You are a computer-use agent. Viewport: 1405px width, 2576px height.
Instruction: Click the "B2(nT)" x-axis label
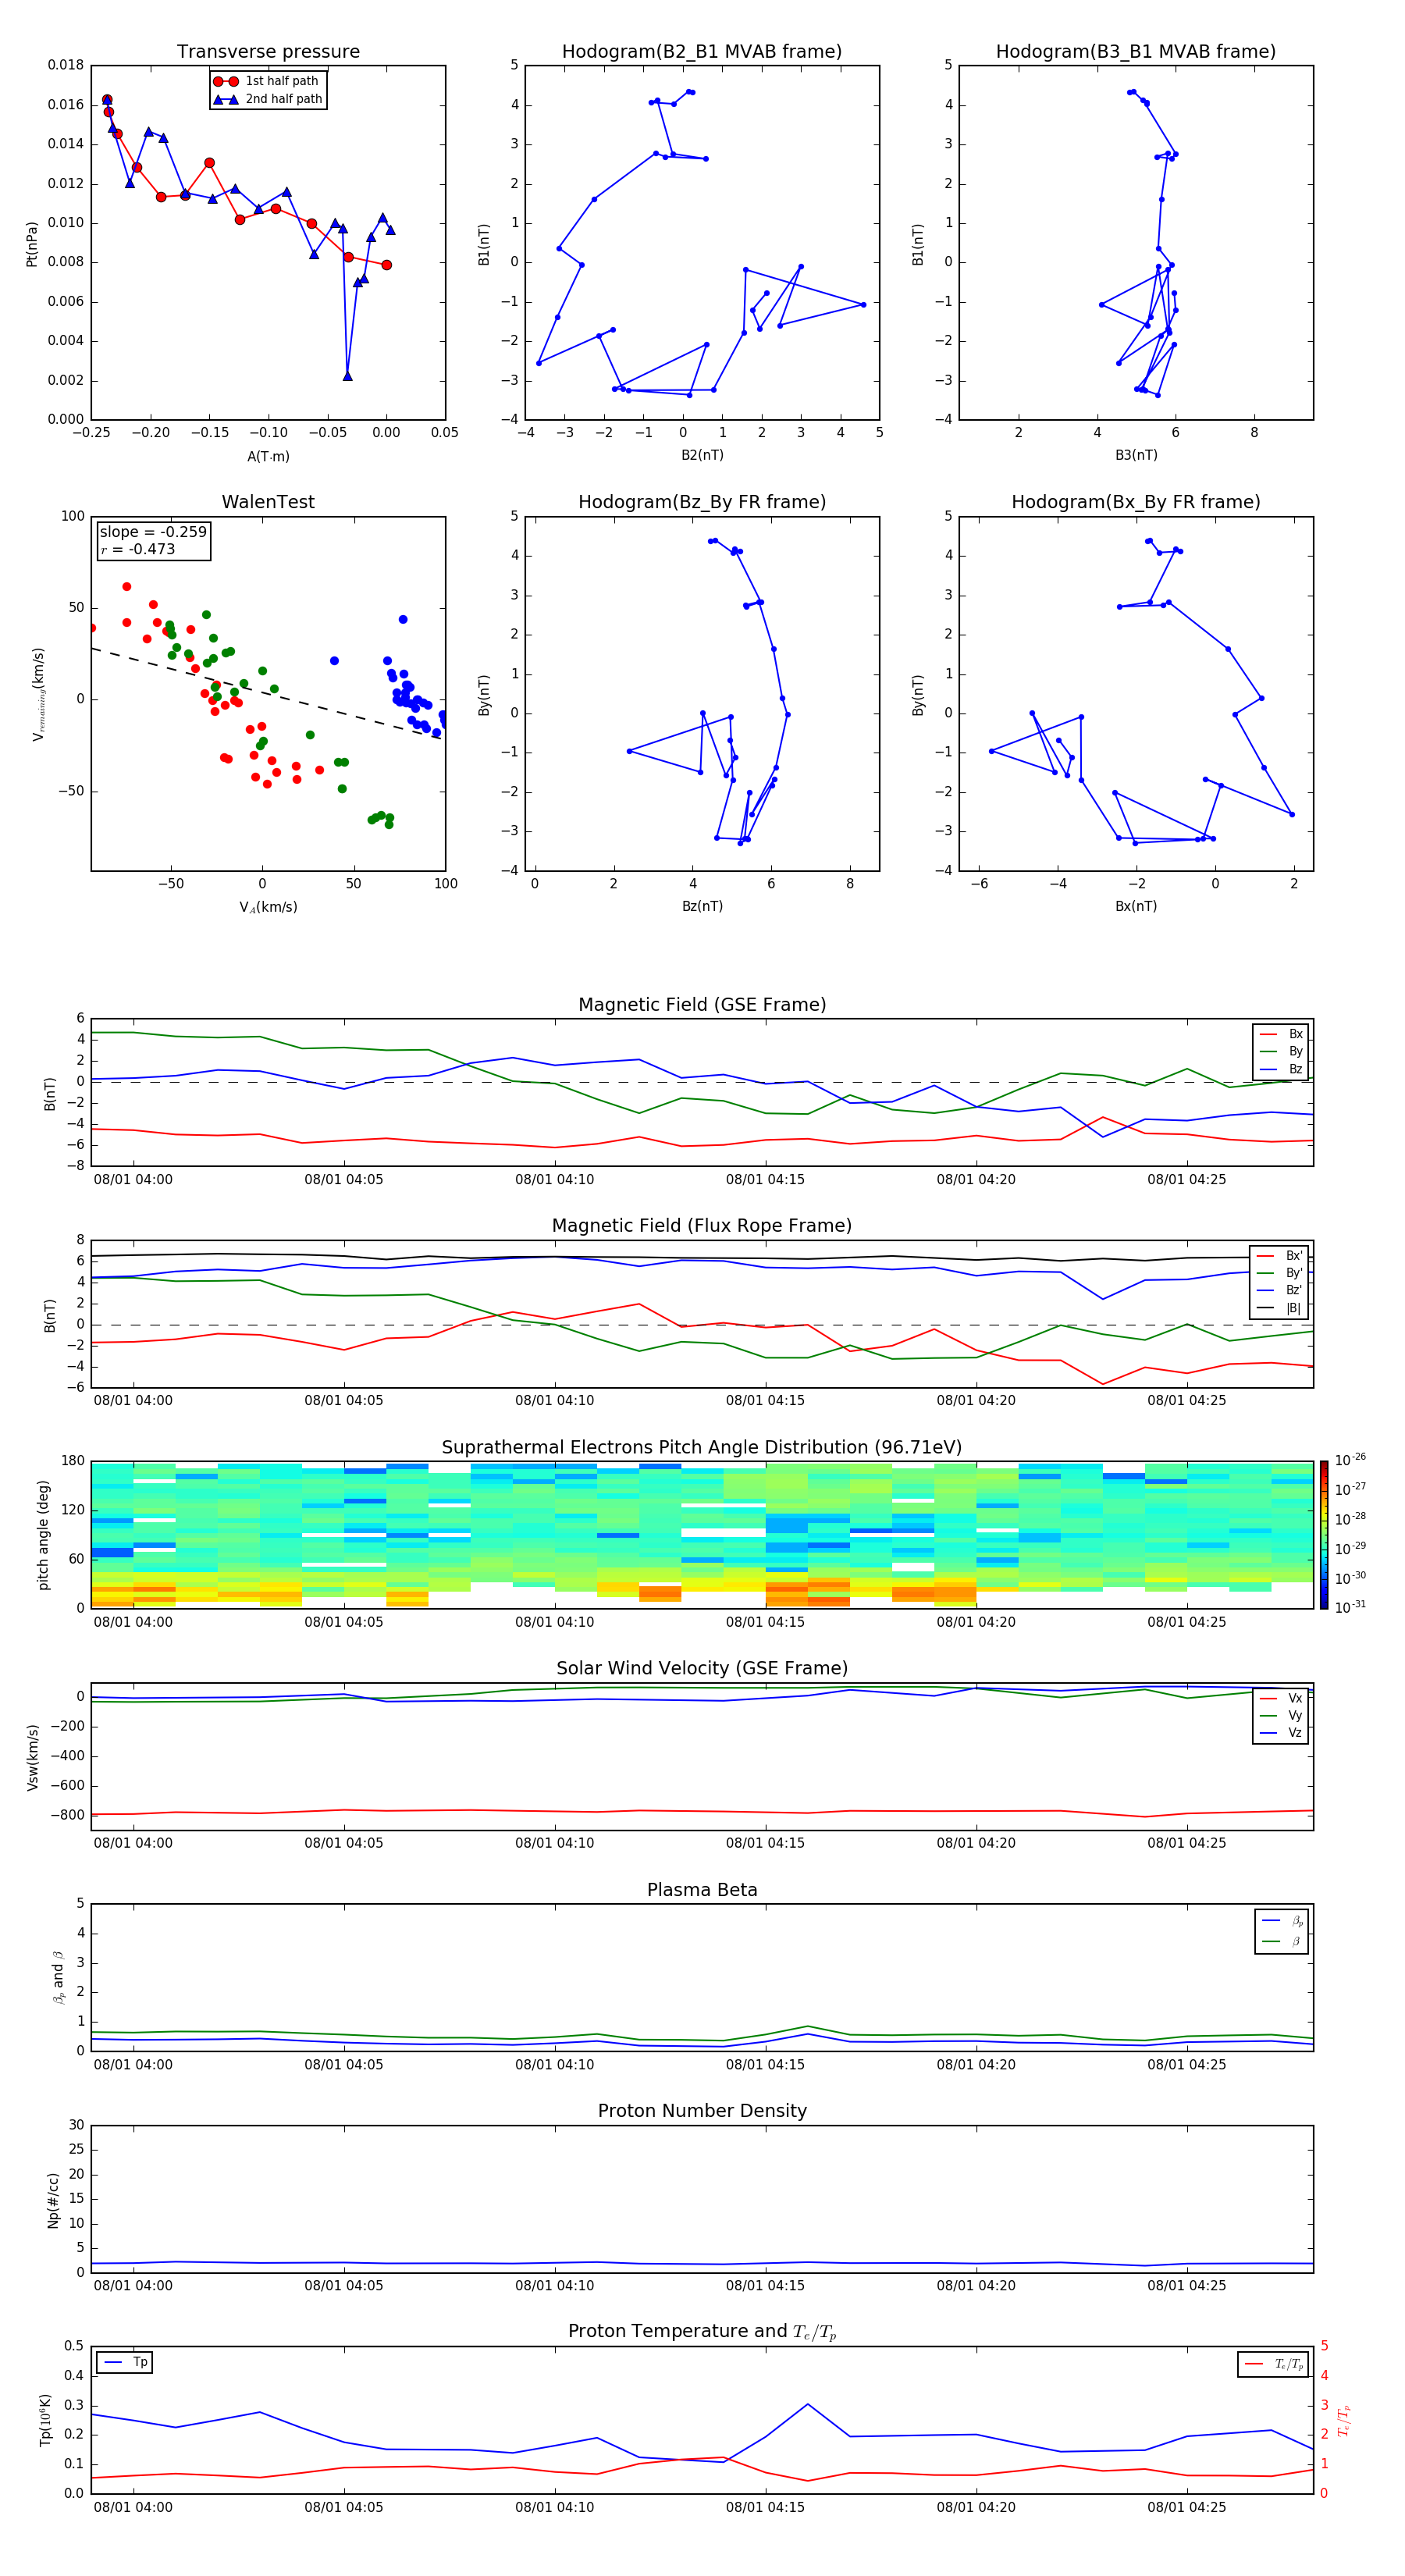pos(702,455)
